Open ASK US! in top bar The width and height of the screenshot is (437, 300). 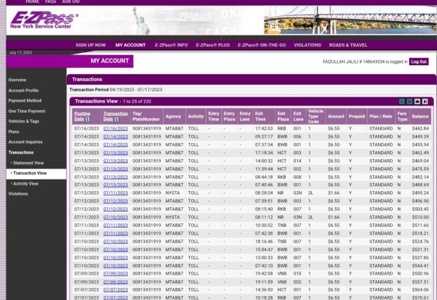[x=71, y=2]
